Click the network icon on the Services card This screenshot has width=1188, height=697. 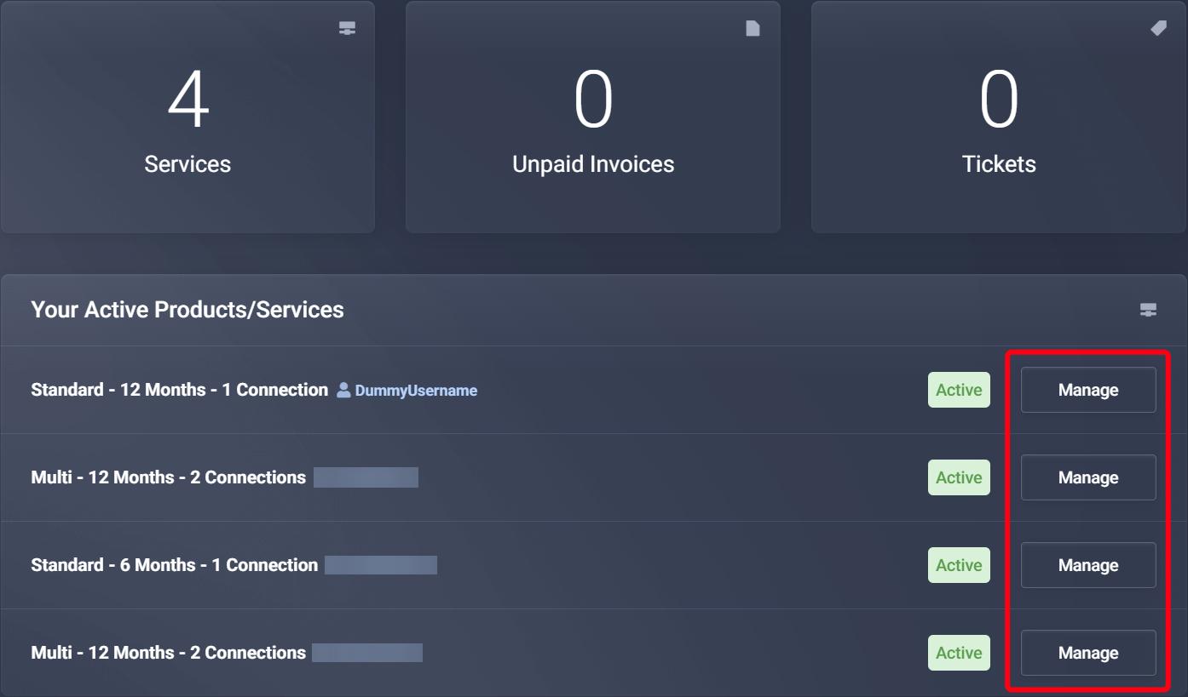[347, 27]
